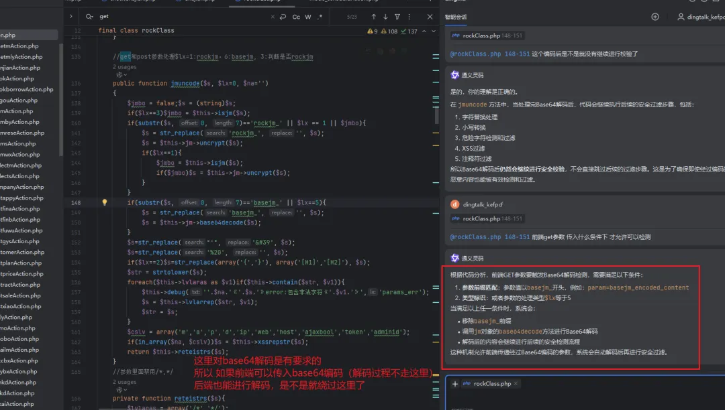Viewport: 725px width, 410px height.
Task: Open mwxAction.php in file list
Action: (x=20, y=155)
